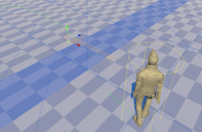
Task: Click the green plane handle on the gizmo
Action: click(68, 41)
